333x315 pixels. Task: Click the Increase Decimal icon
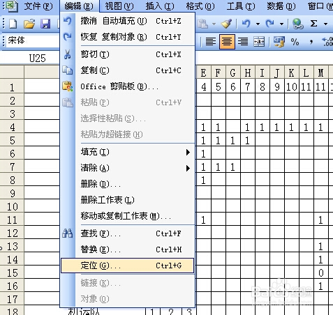click(x=327, y=42)
